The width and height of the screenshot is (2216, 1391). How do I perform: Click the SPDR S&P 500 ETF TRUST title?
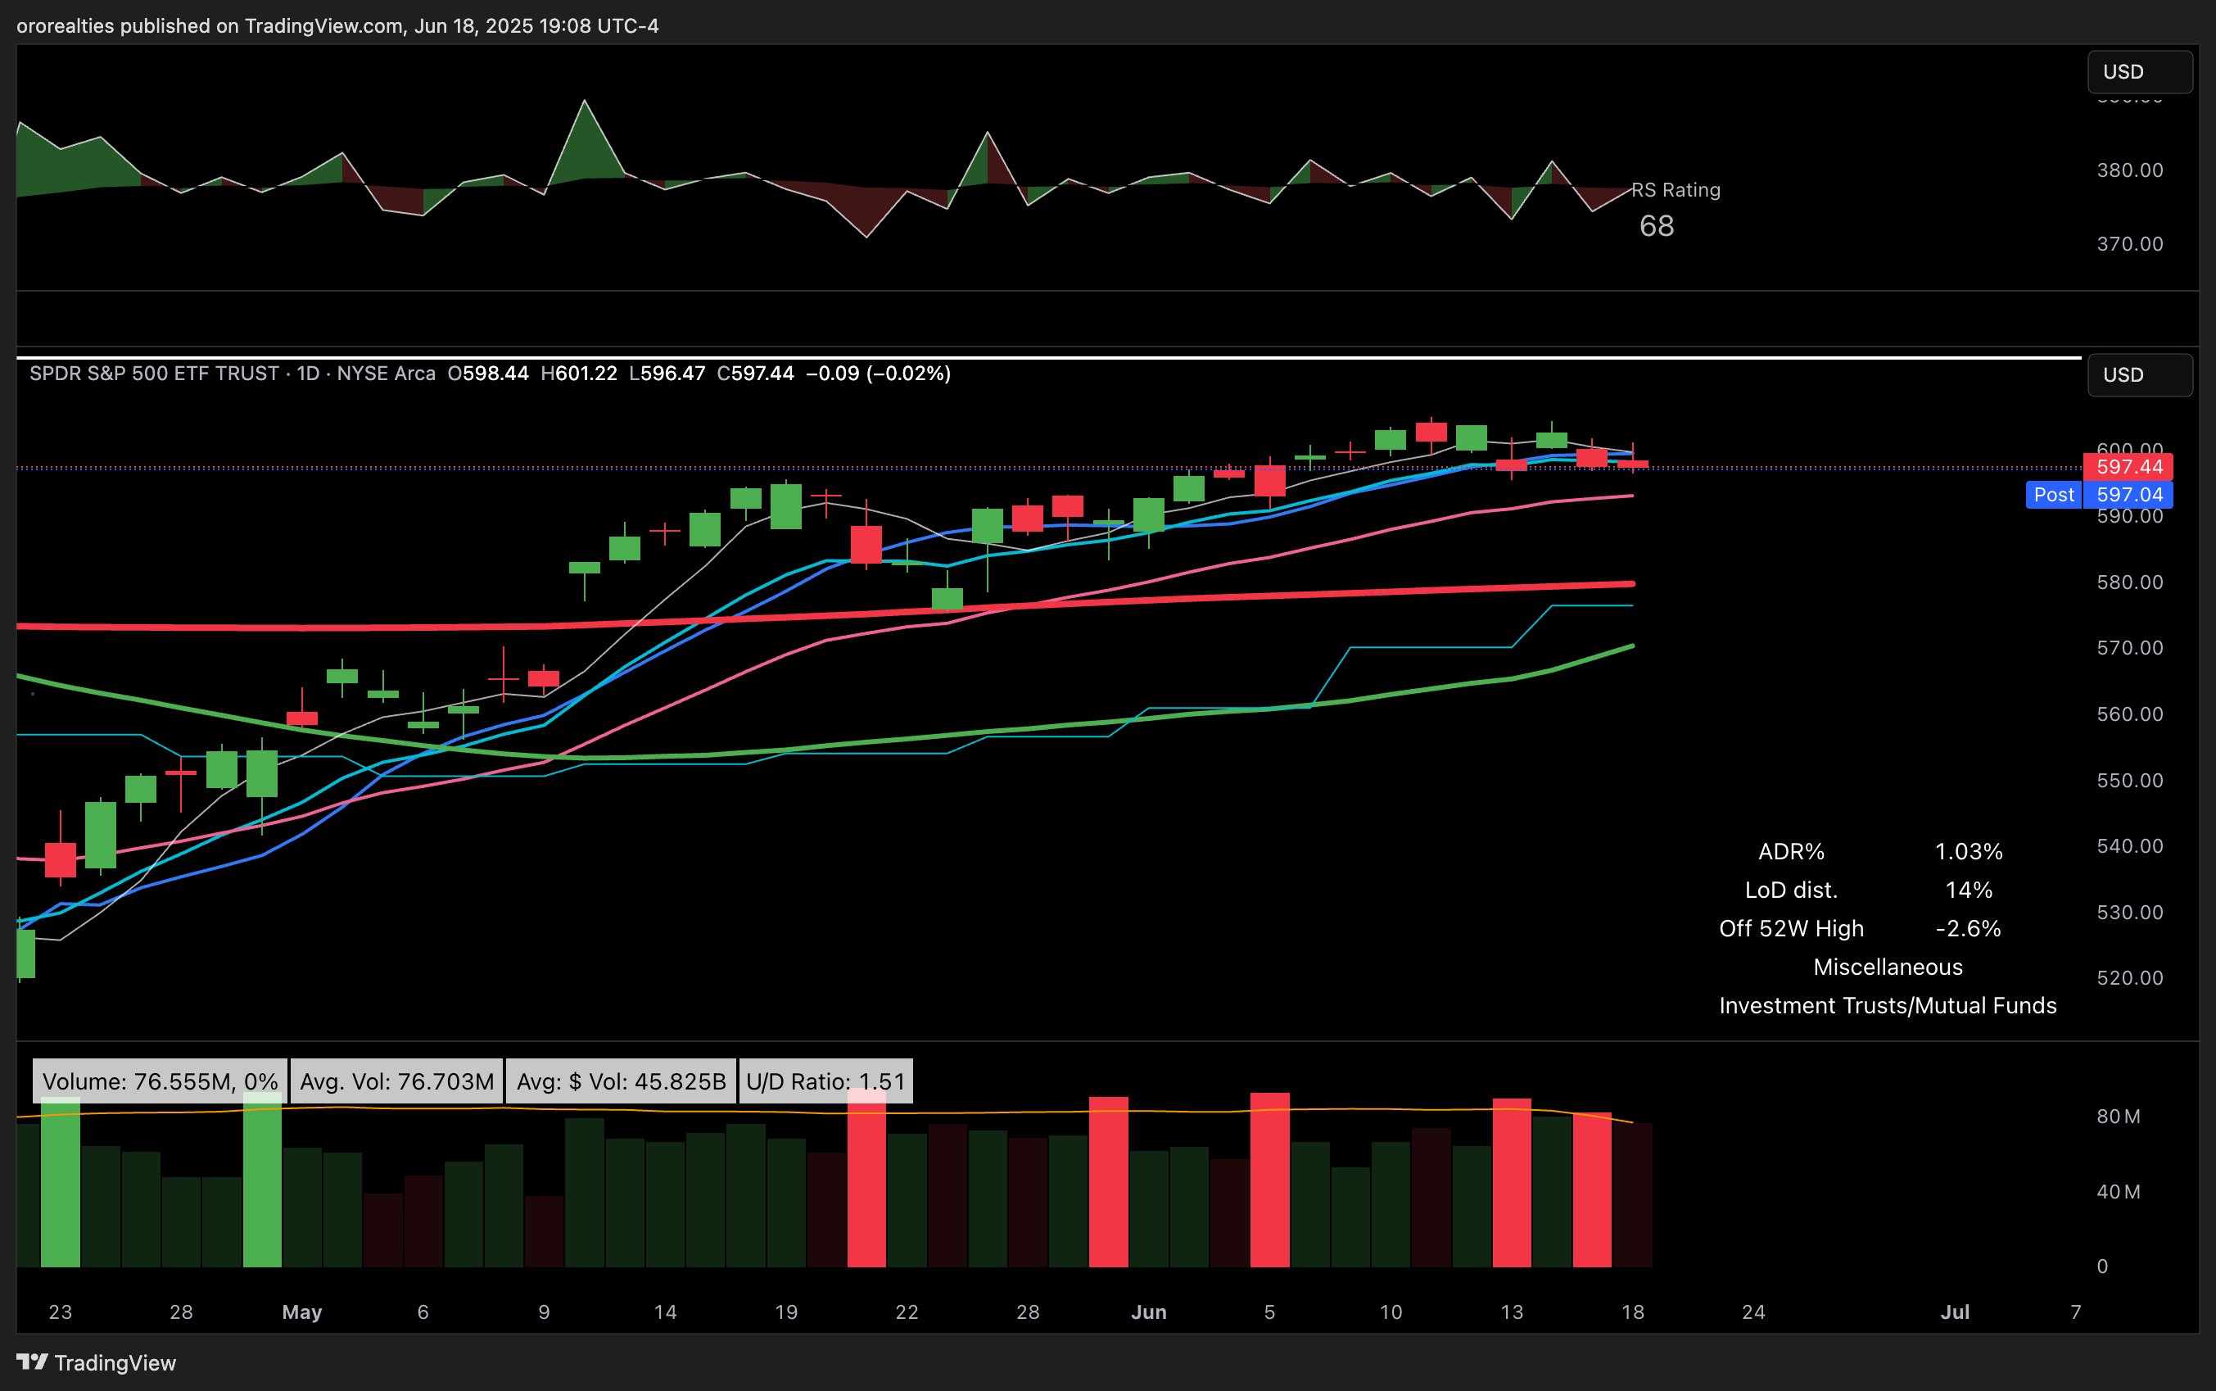(155, 374)
